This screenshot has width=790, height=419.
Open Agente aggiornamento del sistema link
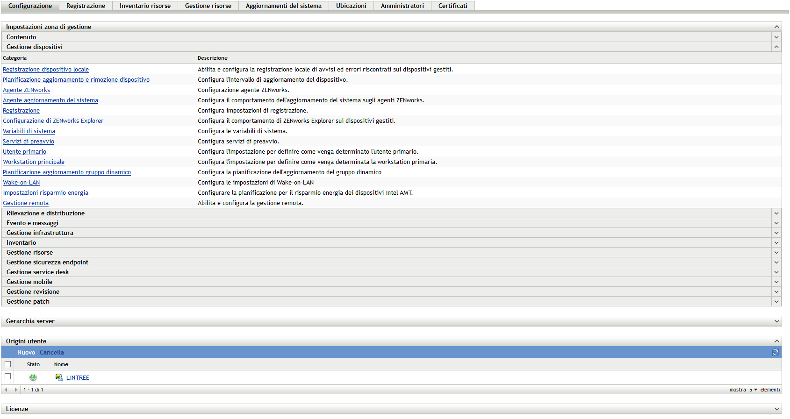click(50, 100)
